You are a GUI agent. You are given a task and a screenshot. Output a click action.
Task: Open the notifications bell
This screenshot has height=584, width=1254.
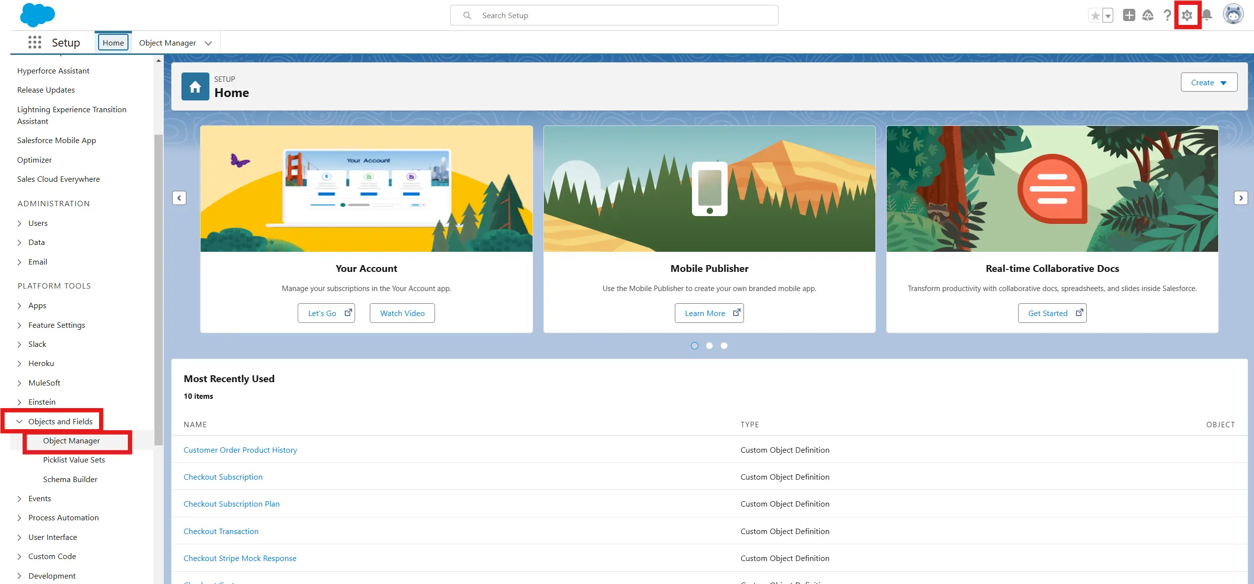1207,16
